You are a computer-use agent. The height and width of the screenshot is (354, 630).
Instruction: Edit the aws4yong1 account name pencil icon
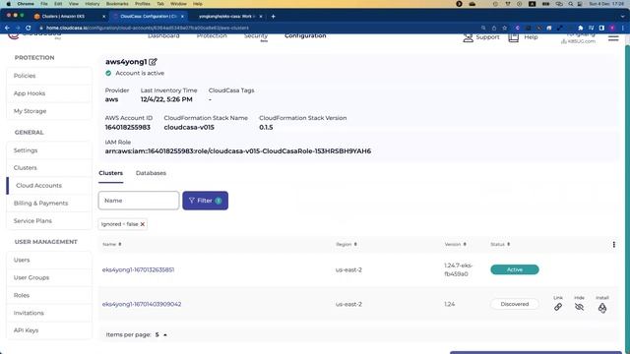tap(153, 62)
